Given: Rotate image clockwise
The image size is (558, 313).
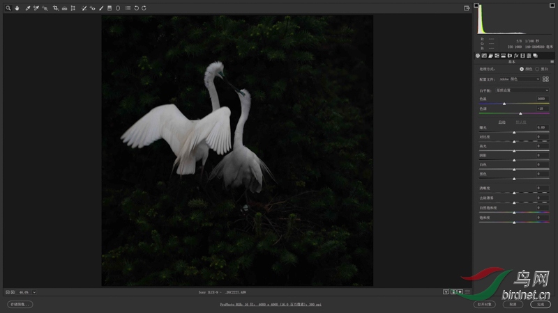Looking at the screenshot, I should pyautogui.click(x=144, y=8).
